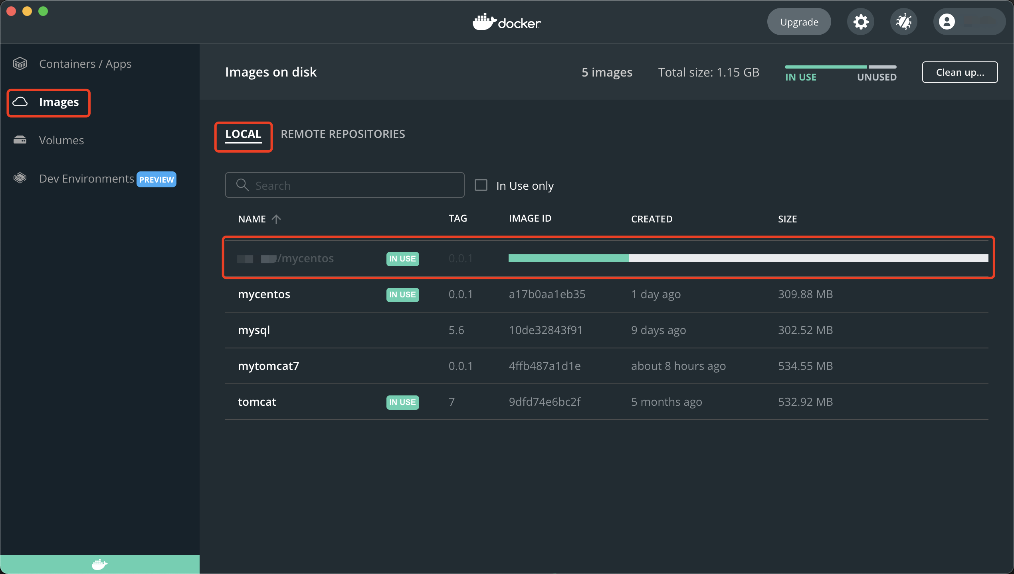Image resolution: width=1014 pixels, height=574 pixels.
Task: Click the Docker whale logo in header
Action: pyautogui.click(x=507, y=22)
